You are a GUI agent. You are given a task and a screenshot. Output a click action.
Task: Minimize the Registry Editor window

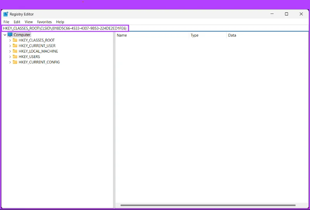click(272, 14)
